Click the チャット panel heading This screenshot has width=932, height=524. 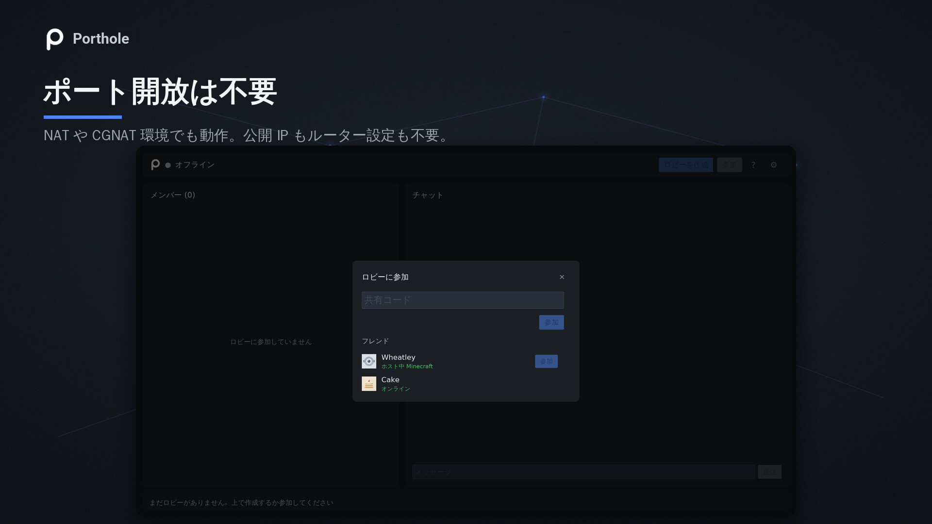(428, 195)
